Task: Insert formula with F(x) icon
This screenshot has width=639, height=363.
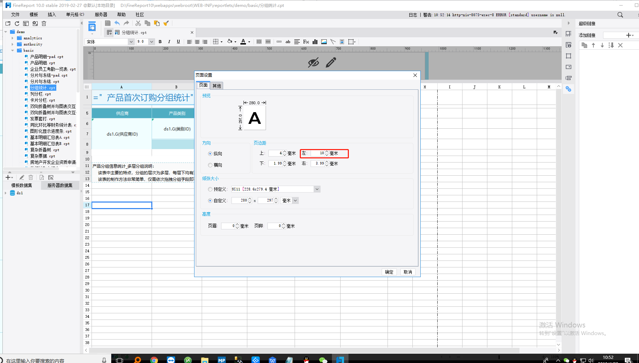Action: 306,42
